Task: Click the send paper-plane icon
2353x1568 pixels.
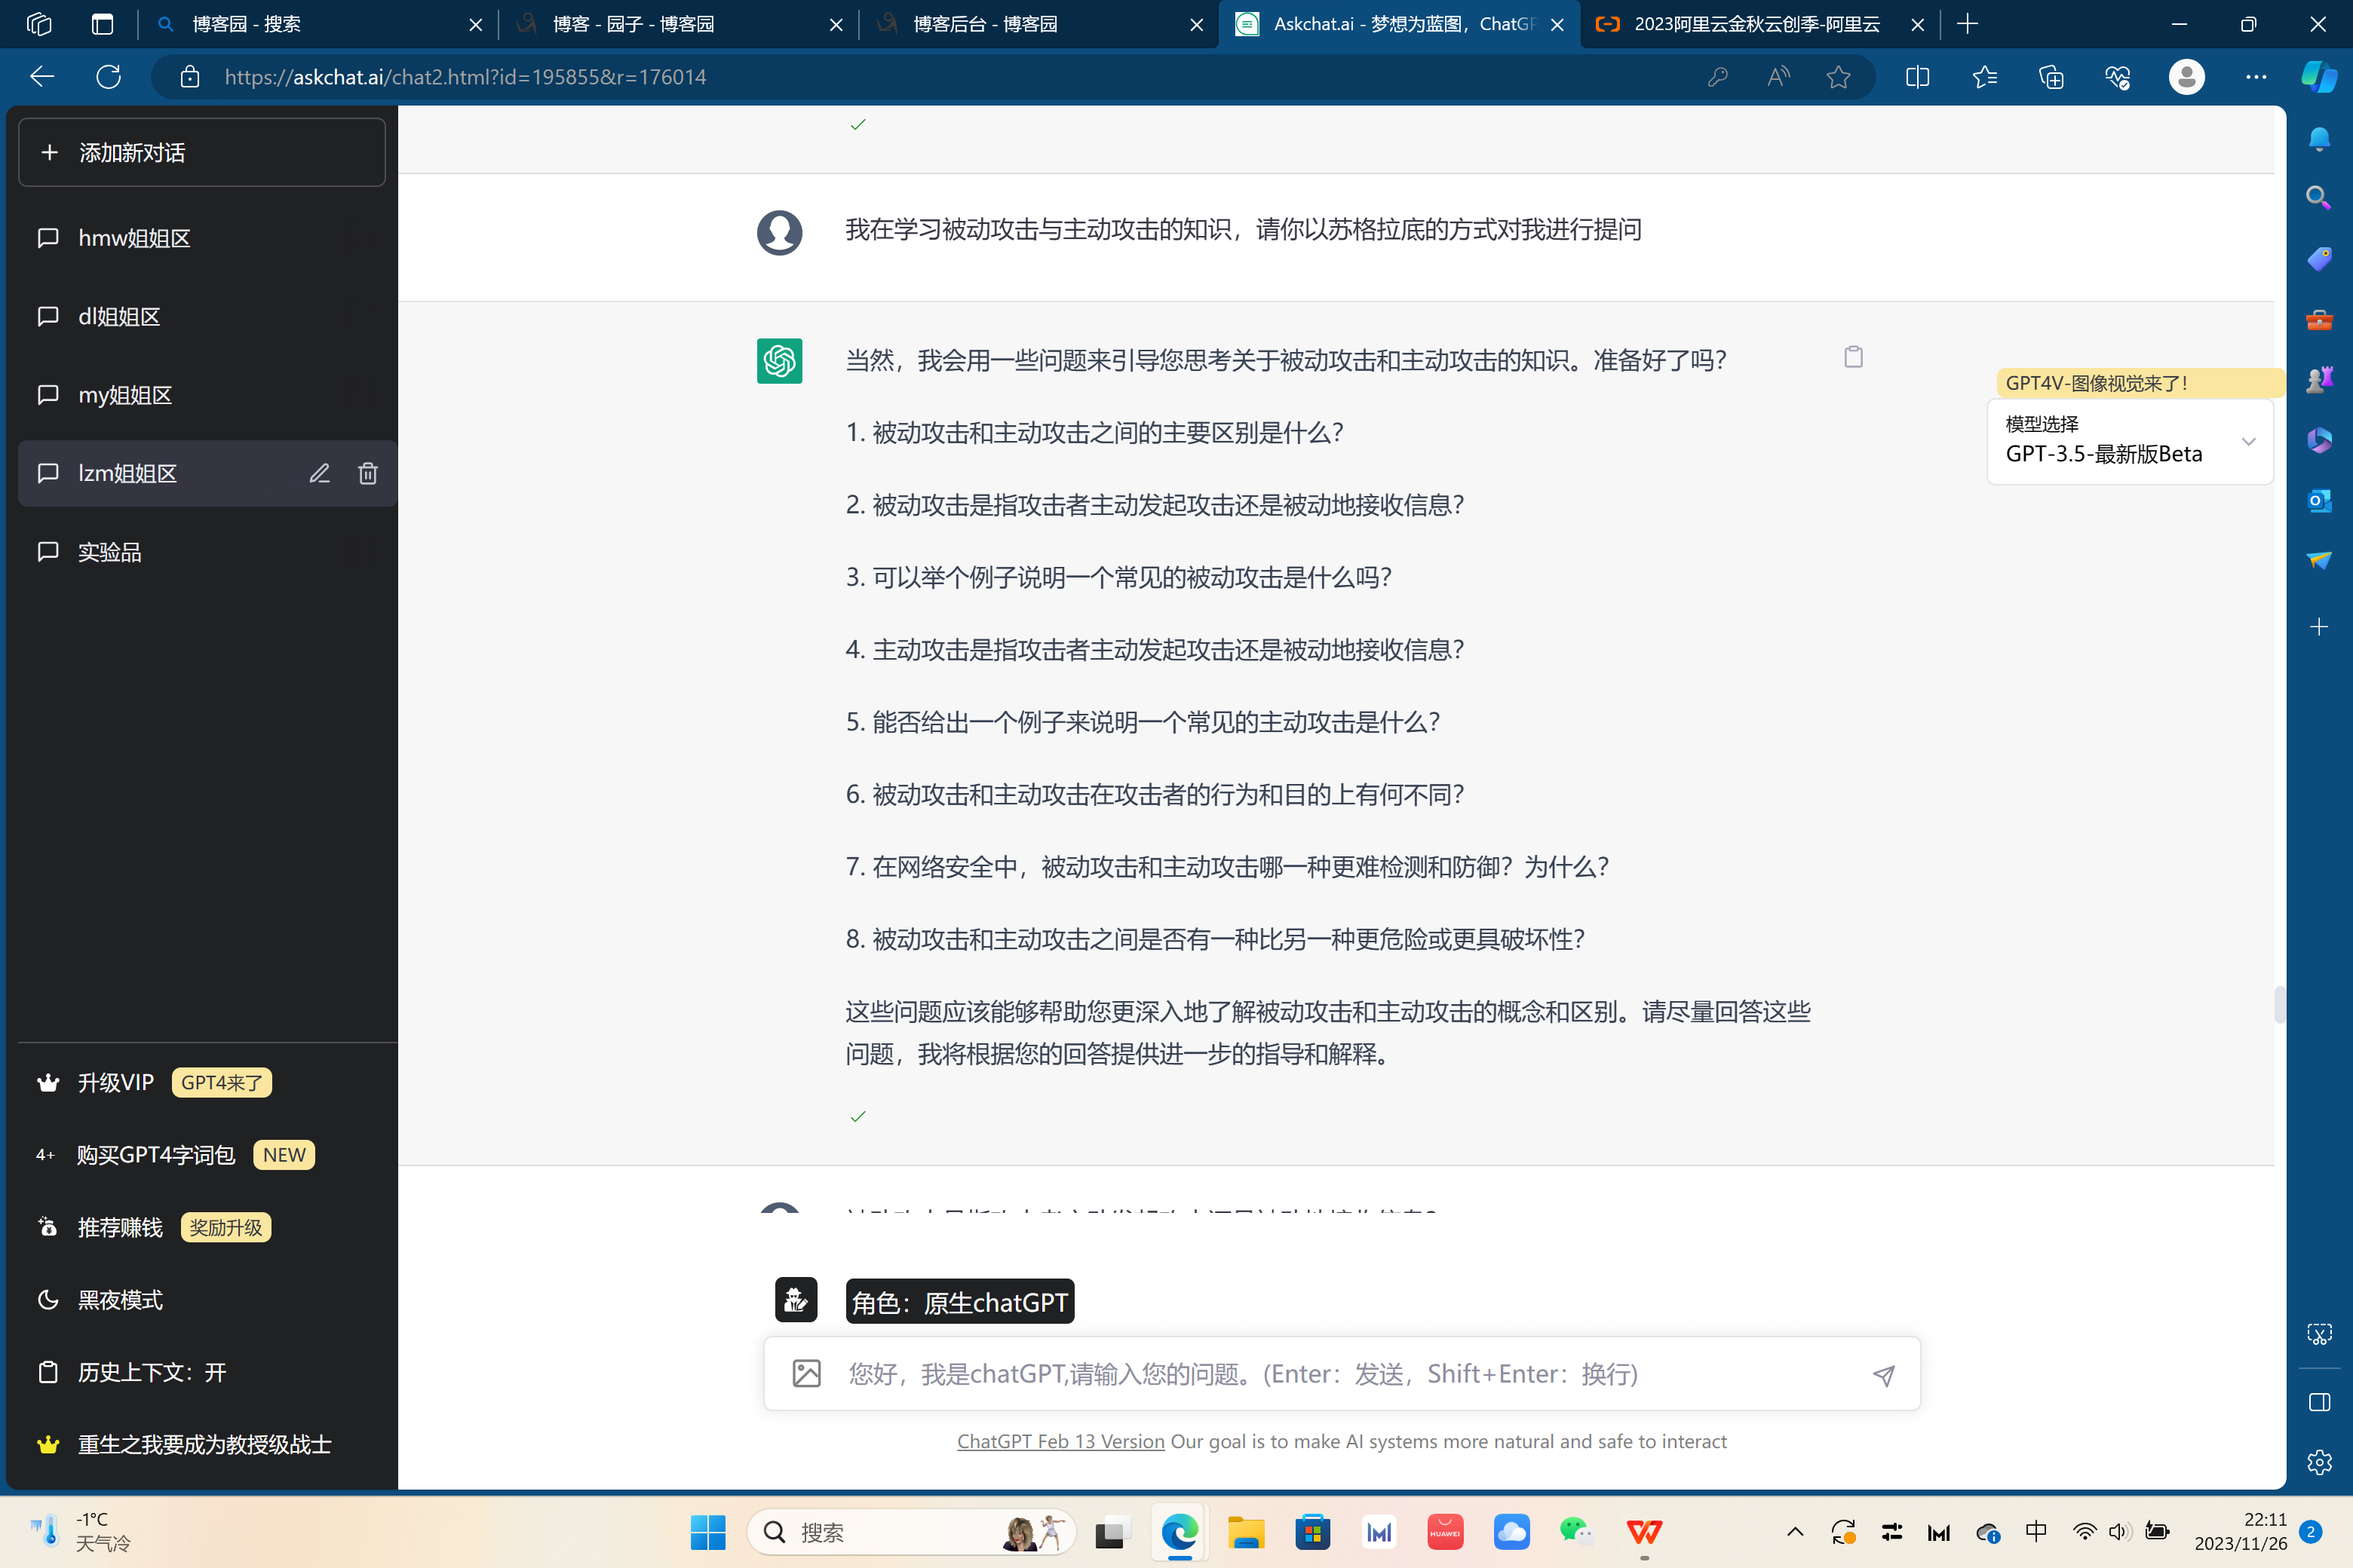Action: tap(1883, 1375)
